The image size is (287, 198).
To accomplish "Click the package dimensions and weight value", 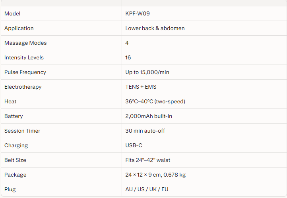I will pyautogui.click(x=155, y=175).
